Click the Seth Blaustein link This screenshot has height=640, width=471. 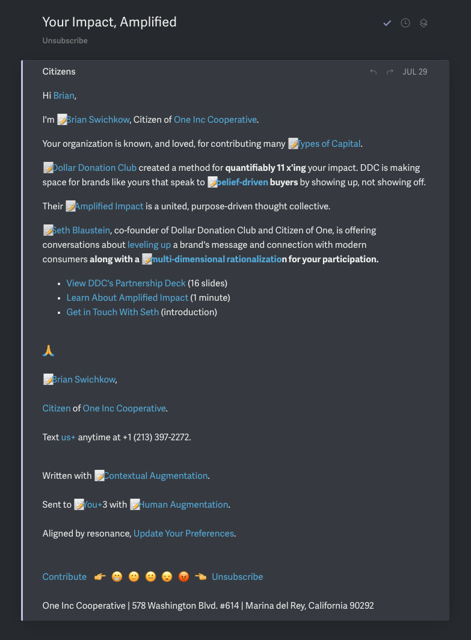point(82,230)
